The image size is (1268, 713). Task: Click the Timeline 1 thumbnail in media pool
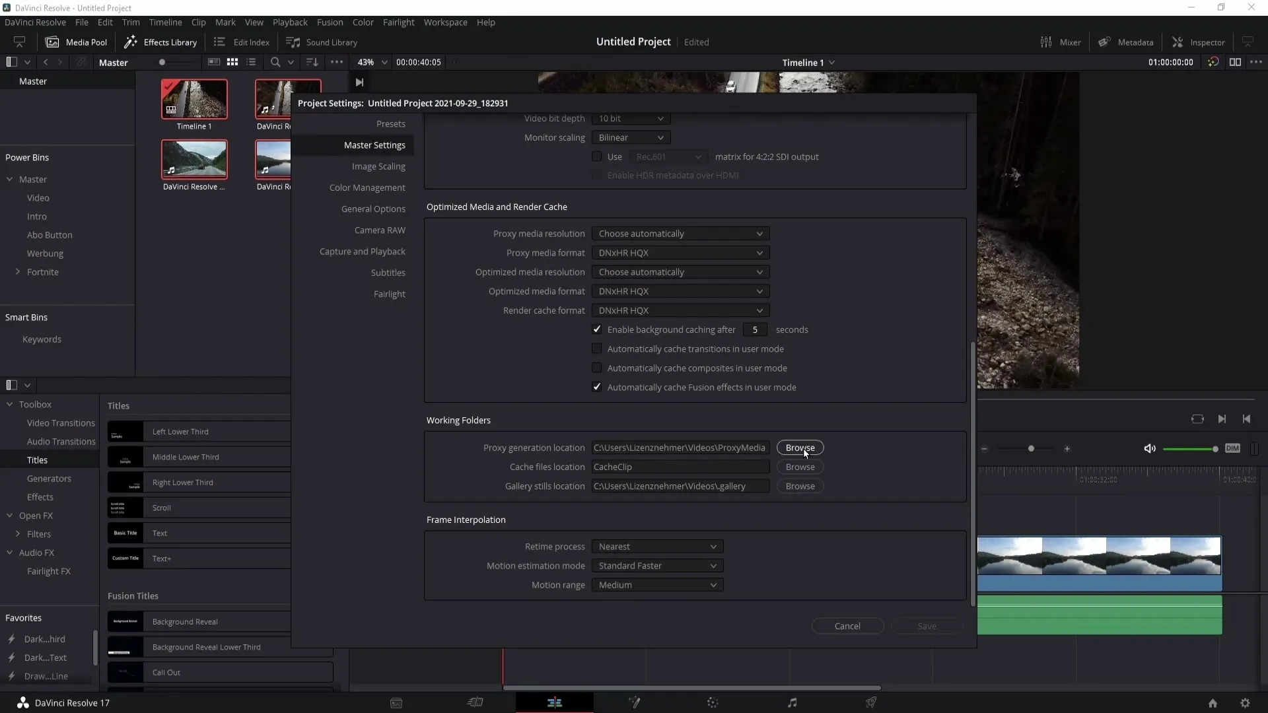(194, 98)
